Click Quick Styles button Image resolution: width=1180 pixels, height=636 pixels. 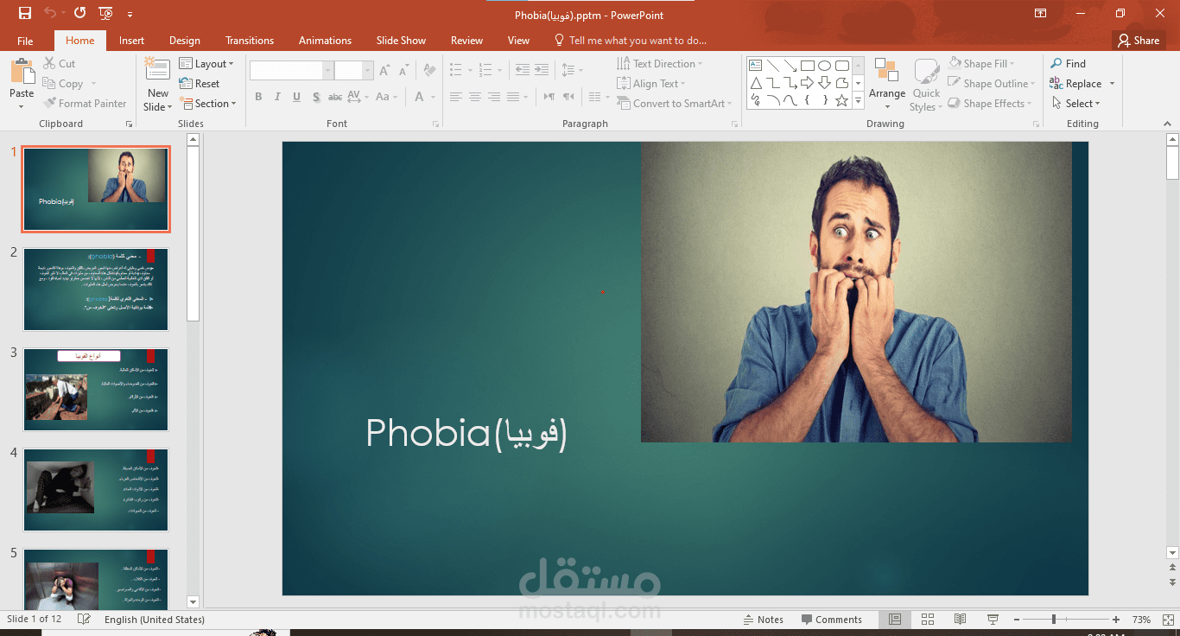[925, 84]
